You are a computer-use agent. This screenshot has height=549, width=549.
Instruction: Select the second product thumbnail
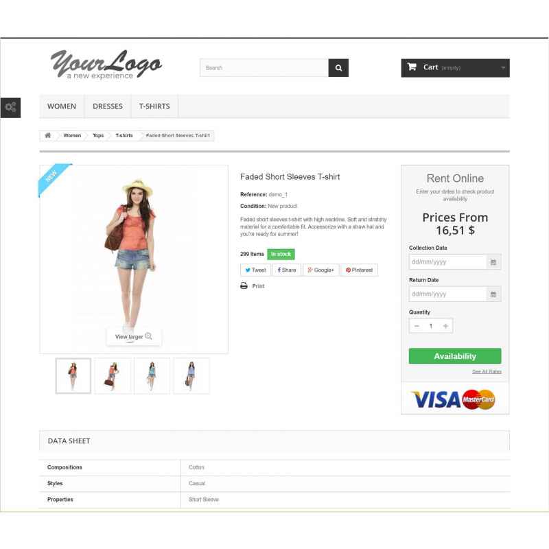click(x=113, y=375)
